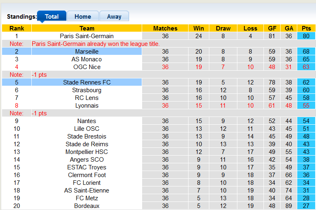Select RC Lens team entry

click(87, 98)
